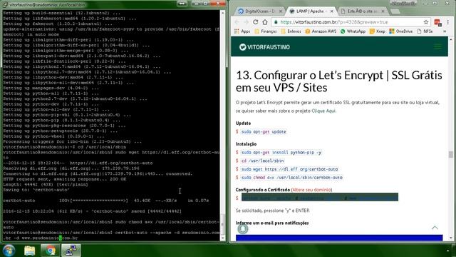Open the site hamburger menu
456x257 pixels.
point(437,46)
